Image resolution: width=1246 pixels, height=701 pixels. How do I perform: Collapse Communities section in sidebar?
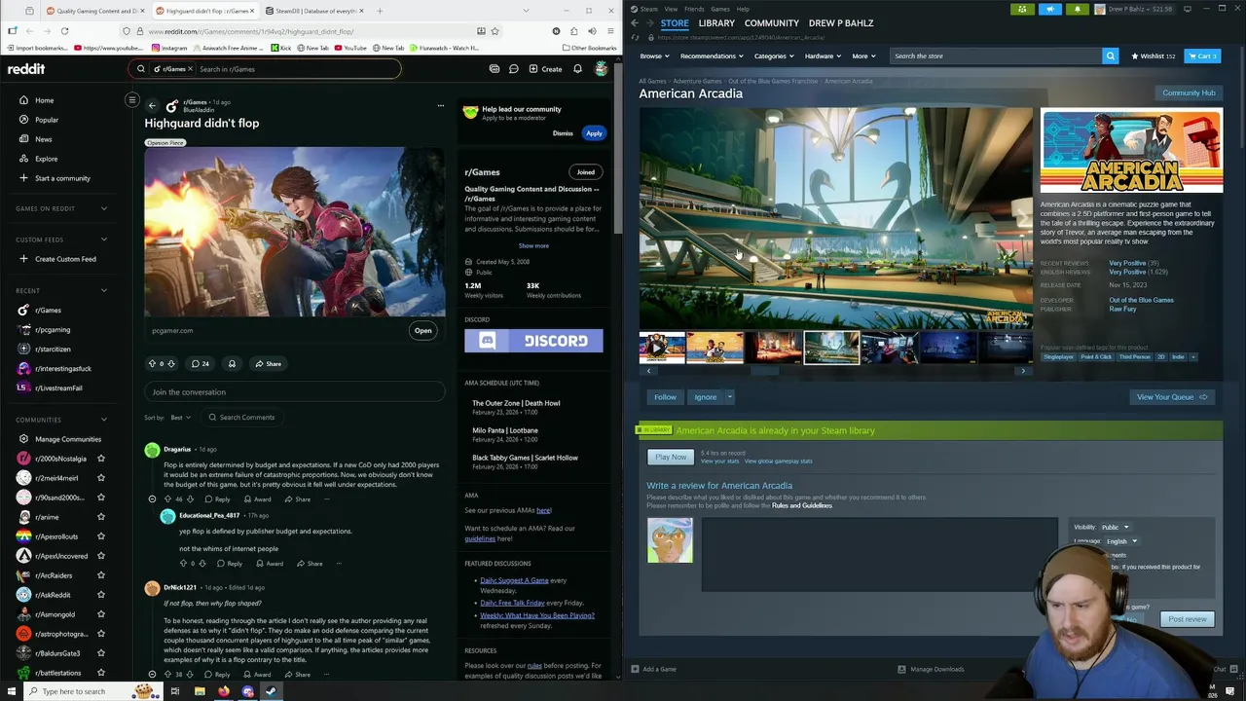click(104, 420)
